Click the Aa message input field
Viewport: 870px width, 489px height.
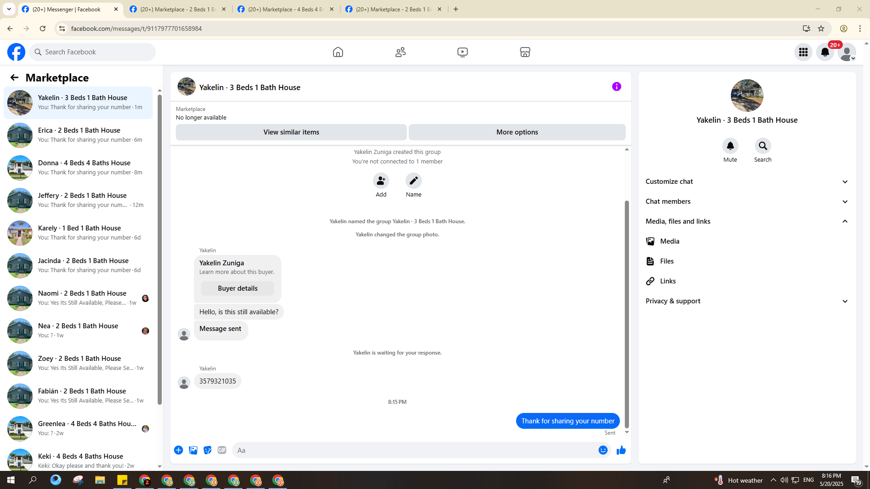[412, 450]
